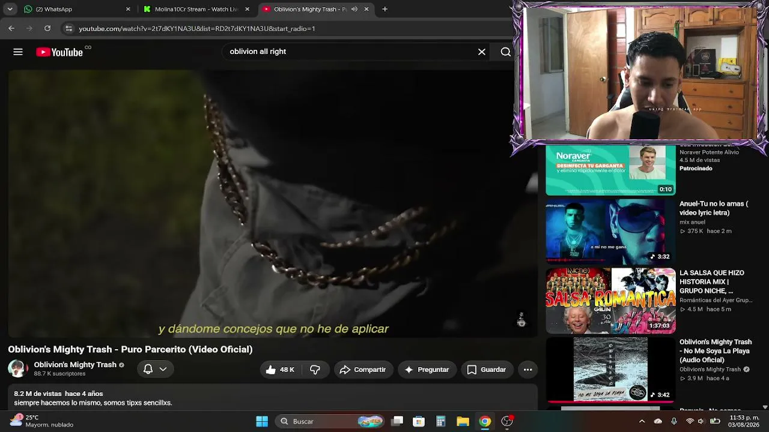Open the Oblivion's Mighty Trash channel name link
Viewport: 769px width, 432px height.
(x=75, y=365)
